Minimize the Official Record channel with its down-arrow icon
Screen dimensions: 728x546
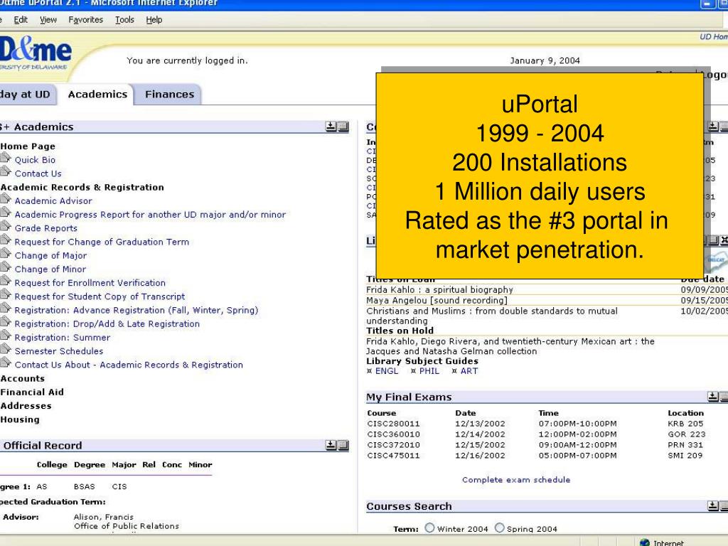(331, 445)
